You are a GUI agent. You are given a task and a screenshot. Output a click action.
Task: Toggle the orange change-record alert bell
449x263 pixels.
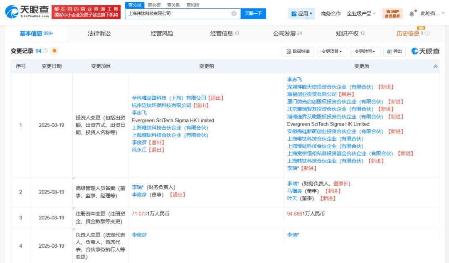(54, 51)
